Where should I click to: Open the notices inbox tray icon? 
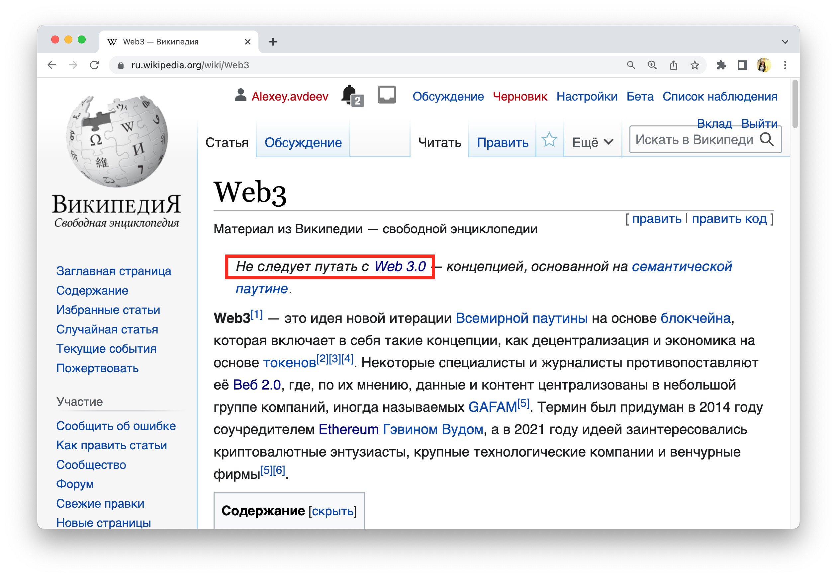tap(387, 95)
